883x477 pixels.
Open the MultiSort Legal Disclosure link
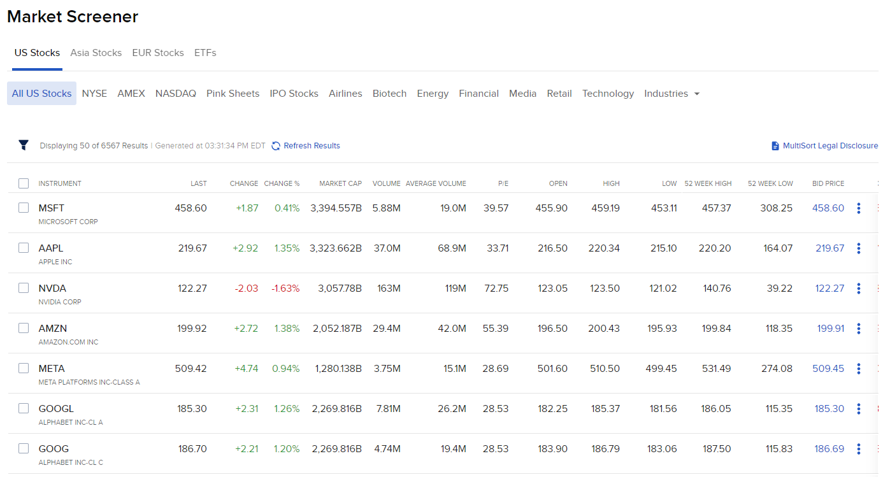pos(831,145)
